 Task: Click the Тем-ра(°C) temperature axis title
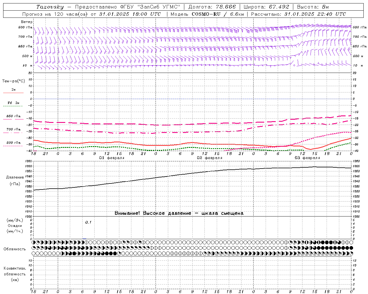(x=14, y=81)
